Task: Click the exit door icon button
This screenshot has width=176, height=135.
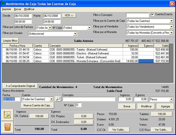Action: coord(7,127)
